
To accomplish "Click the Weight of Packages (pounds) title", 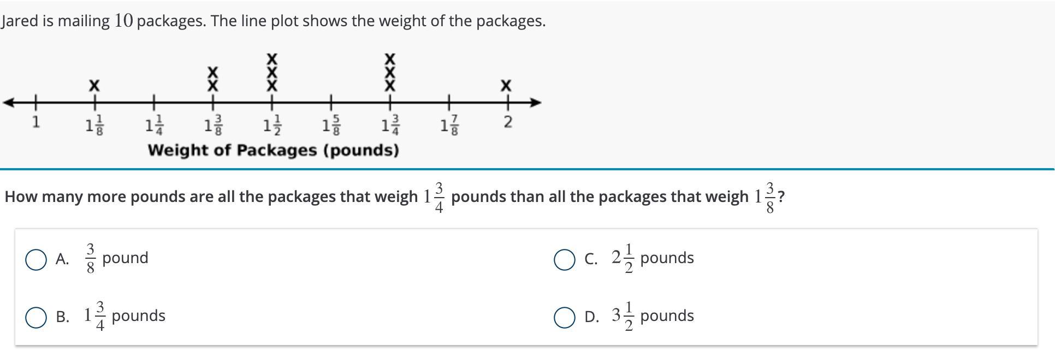I will point(273,150).
